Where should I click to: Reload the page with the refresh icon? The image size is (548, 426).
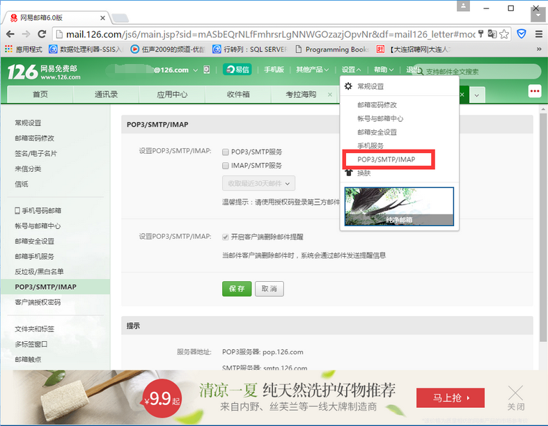[42, 34]
